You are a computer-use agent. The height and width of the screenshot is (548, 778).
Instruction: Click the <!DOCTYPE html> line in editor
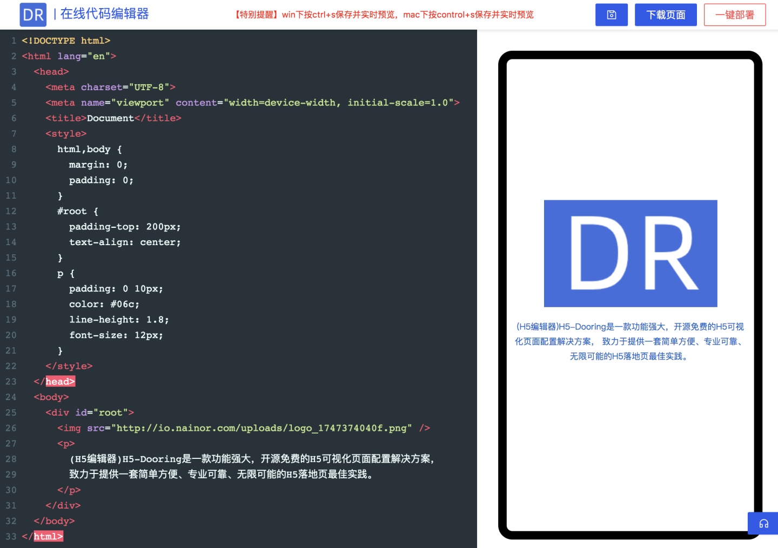click(66, 40)
